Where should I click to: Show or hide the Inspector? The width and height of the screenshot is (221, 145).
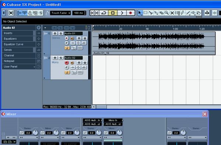coord(19,13)
